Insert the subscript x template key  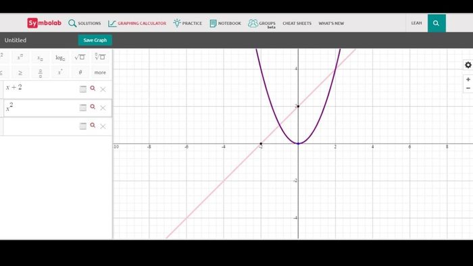click(x=40, y=57)
